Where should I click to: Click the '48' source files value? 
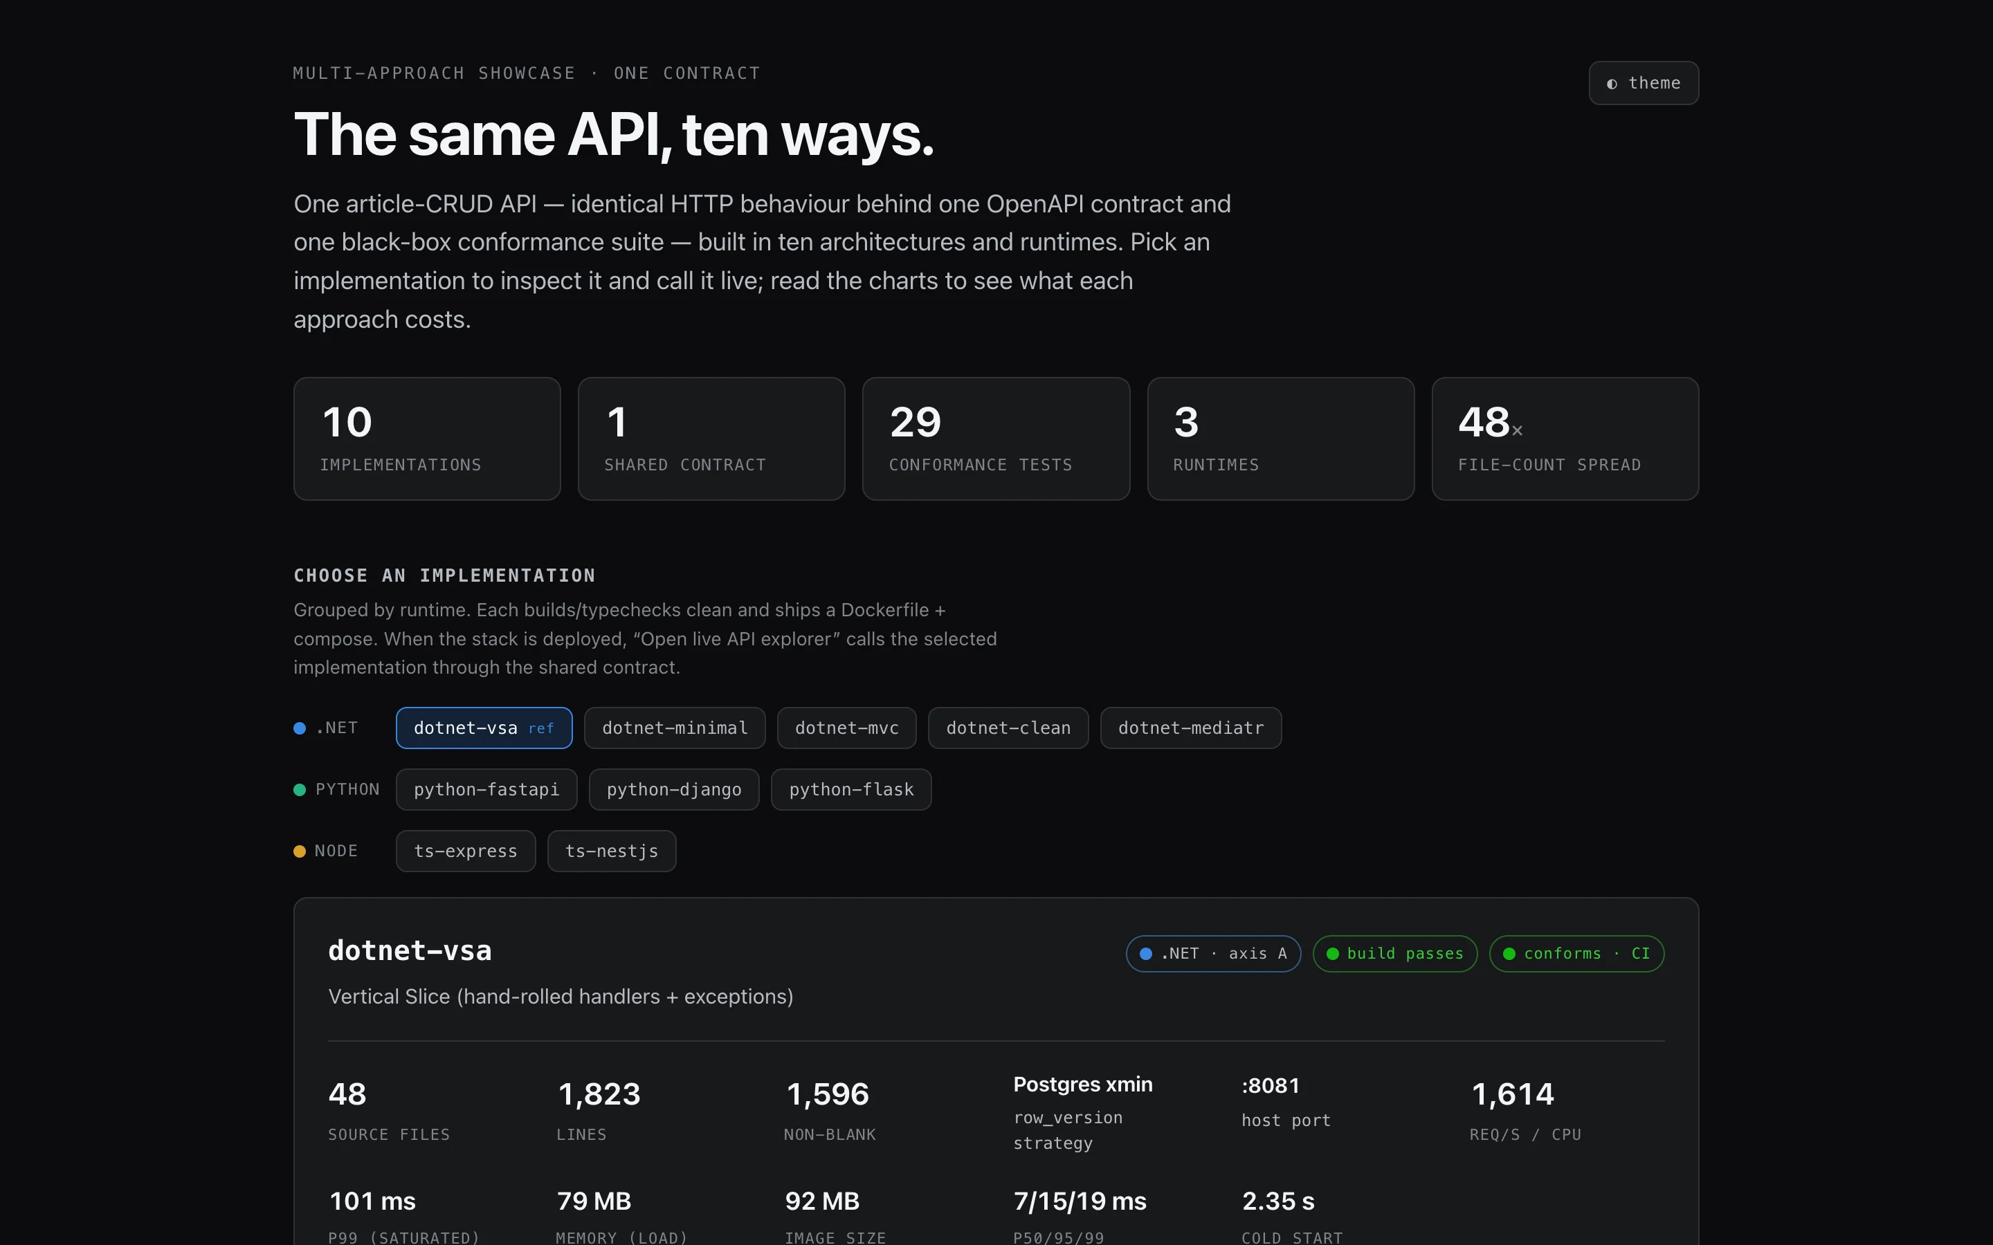coord(347,1094)
